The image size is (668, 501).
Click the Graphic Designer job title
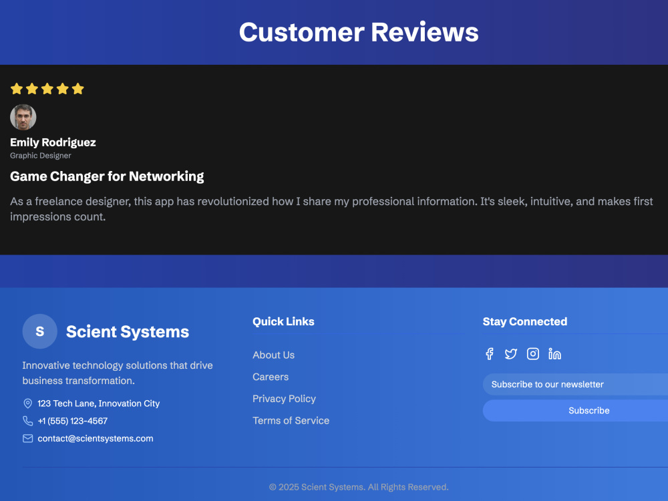tap(41, 156)
